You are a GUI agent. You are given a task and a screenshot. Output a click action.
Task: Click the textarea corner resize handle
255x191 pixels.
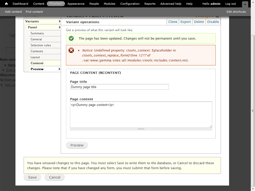tap(211, 126)
